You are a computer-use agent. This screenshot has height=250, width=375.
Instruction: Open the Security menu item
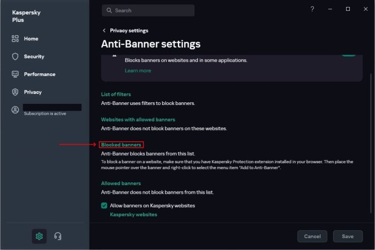pyautogui.click(x=34, y=57)
